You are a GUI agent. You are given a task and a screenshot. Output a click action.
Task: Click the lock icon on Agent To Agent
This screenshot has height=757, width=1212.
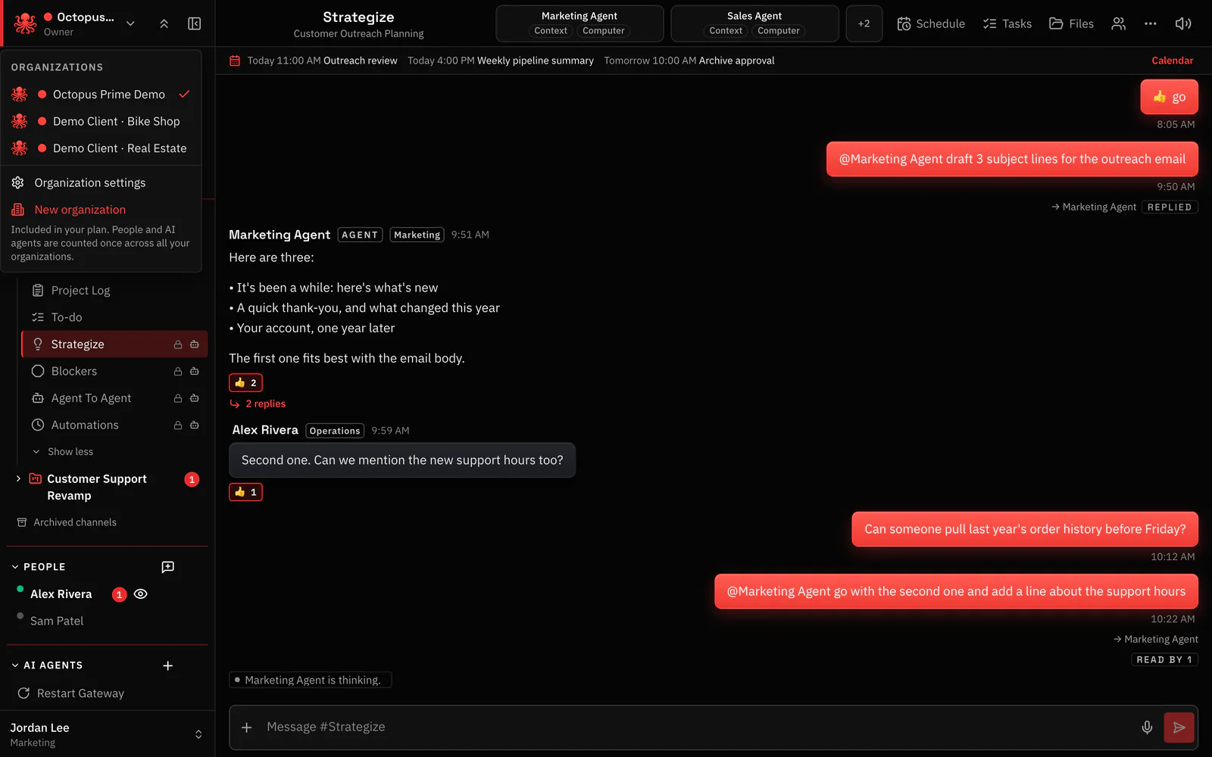(x=178, y=398)
